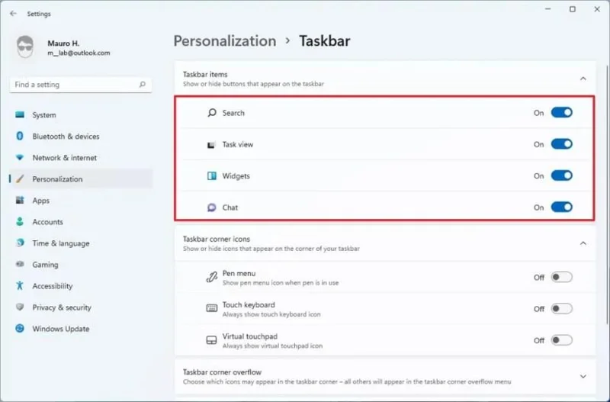The width and height of the screenshot is (610, 402).
Task: Turn off the Search toggle
Action: click(562, 112)
